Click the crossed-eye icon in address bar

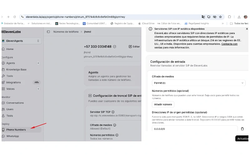(215, 17)
